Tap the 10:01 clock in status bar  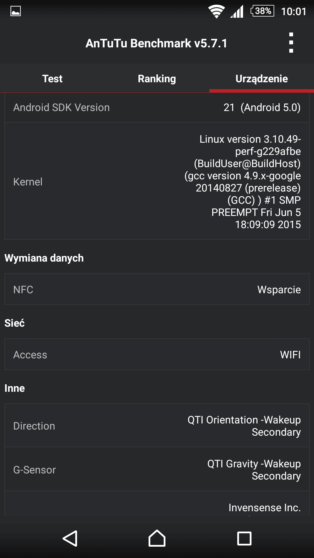coord(294,11)
